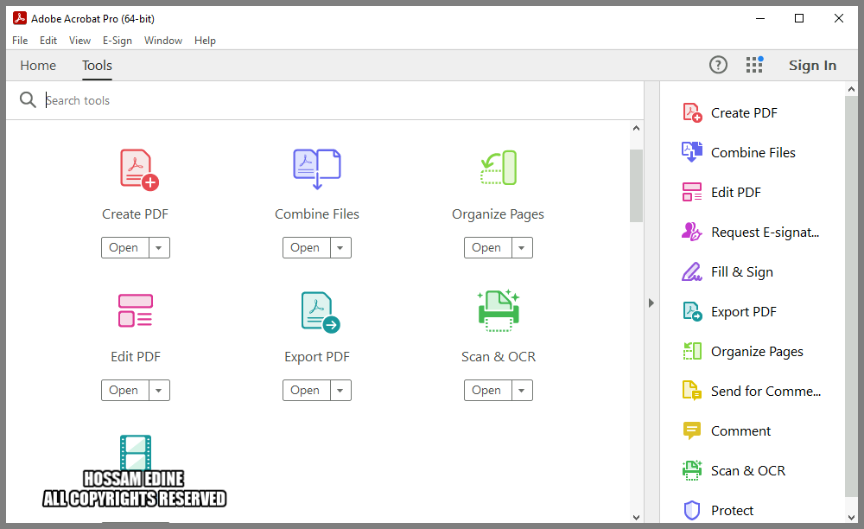Image resolution: width=864 pixels, height=529 pixels.
Task: Open the apps grid icon
Action: (754, 65)
